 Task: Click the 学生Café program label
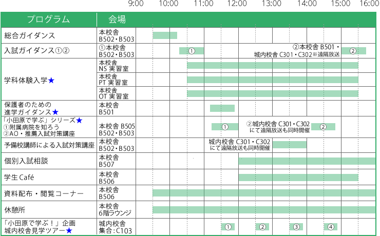click(19, 178)
